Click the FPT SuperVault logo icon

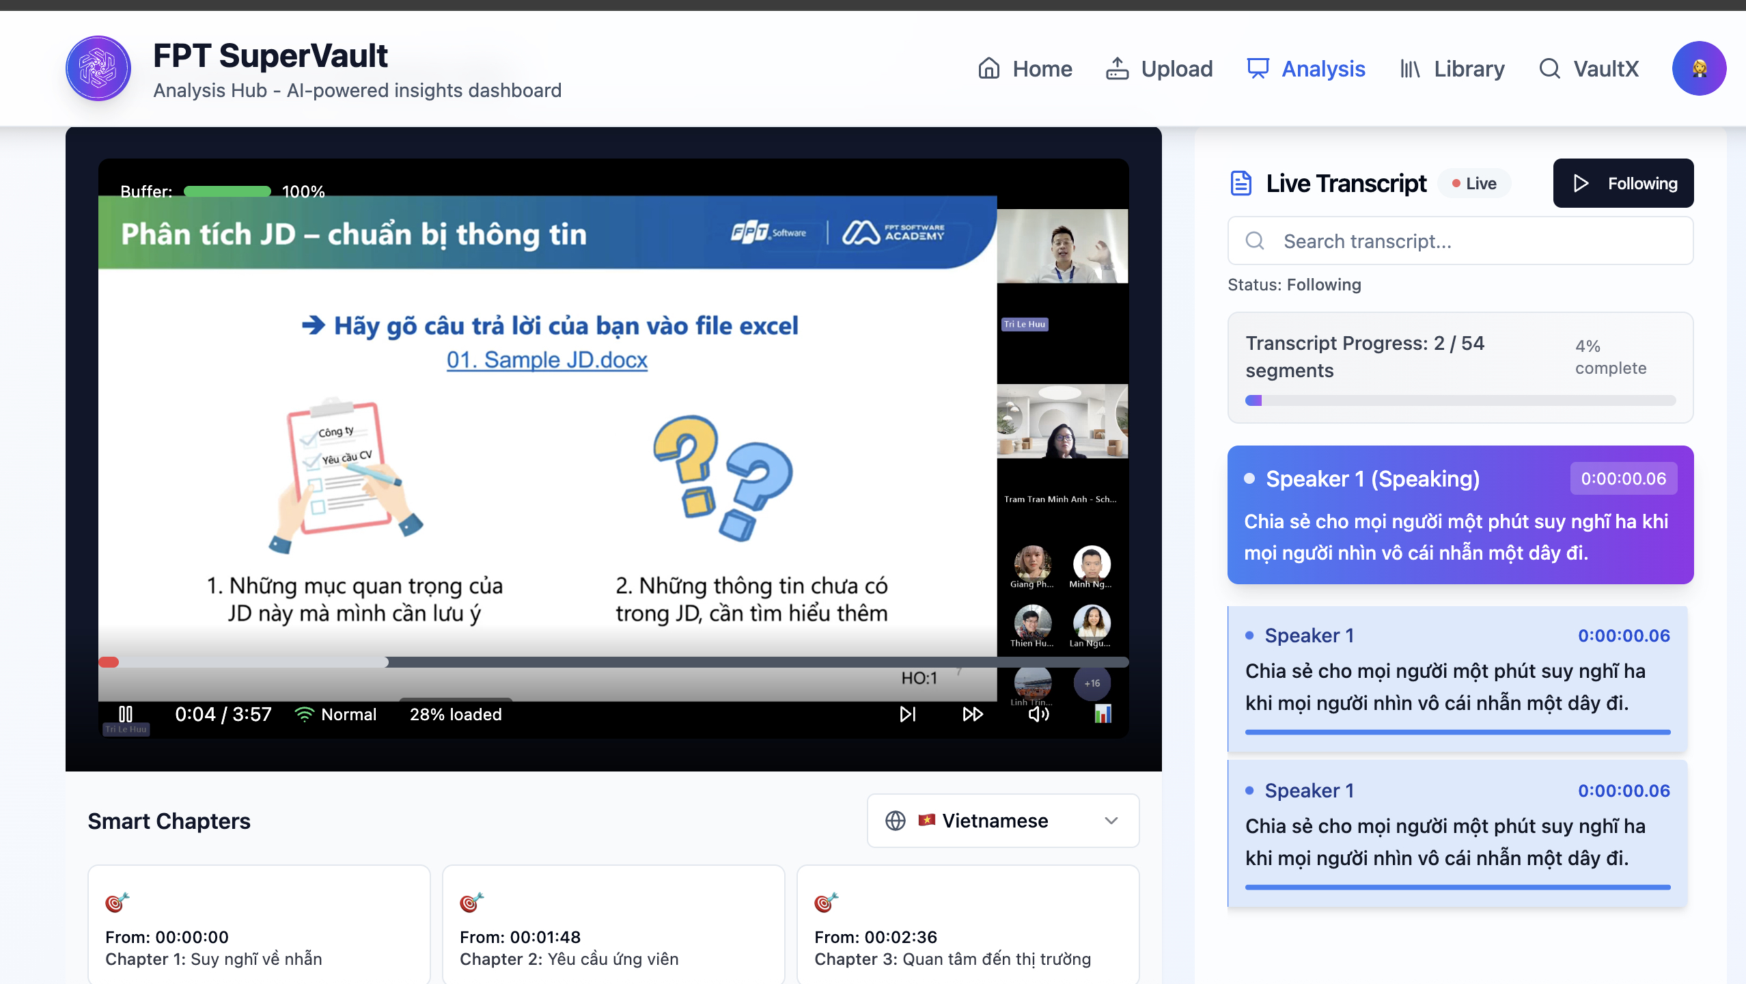click(x=98, y=68)
